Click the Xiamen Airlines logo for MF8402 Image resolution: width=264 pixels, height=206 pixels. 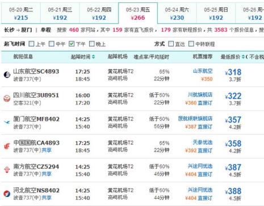click(x=7, y=123)
